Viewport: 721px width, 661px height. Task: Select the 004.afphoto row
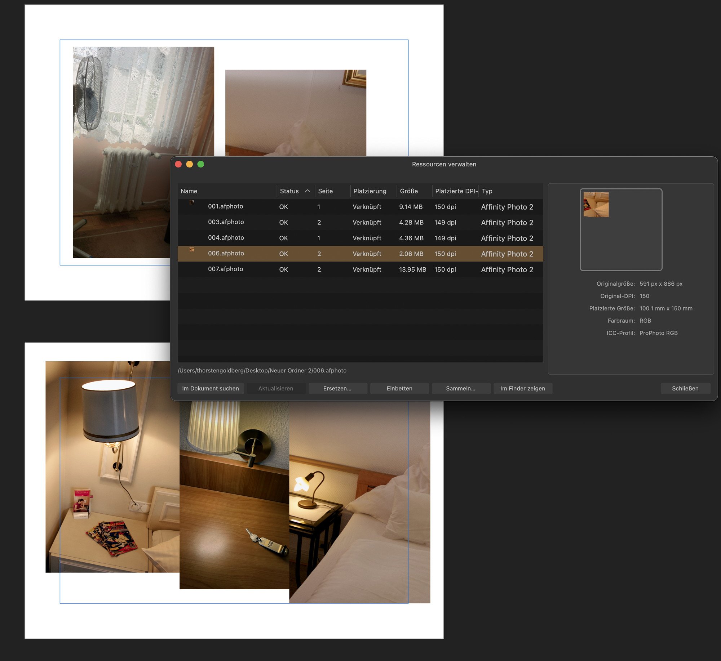coord(360,238)
